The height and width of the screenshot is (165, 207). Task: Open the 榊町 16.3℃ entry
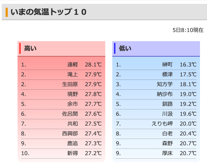156,65
